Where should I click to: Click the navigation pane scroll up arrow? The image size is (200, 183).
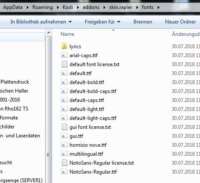point(49,32)
